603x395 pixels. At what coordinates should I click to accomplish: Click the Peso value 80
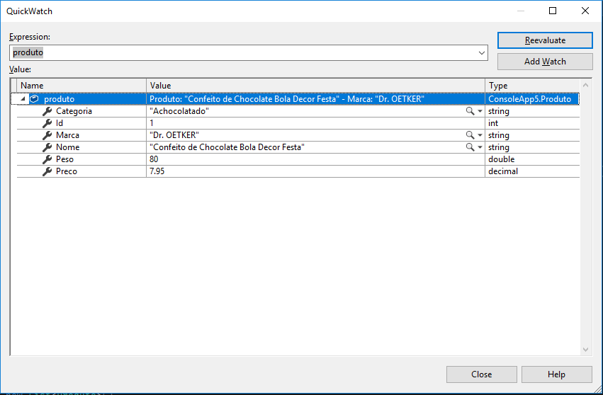click(x=154, y=159)
